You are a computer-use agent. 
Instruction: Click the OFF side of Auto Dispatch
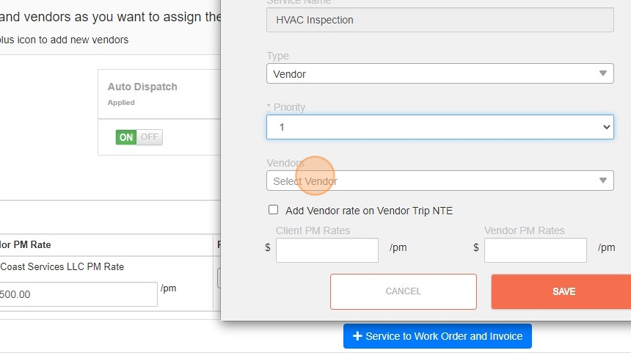point(150,137)
